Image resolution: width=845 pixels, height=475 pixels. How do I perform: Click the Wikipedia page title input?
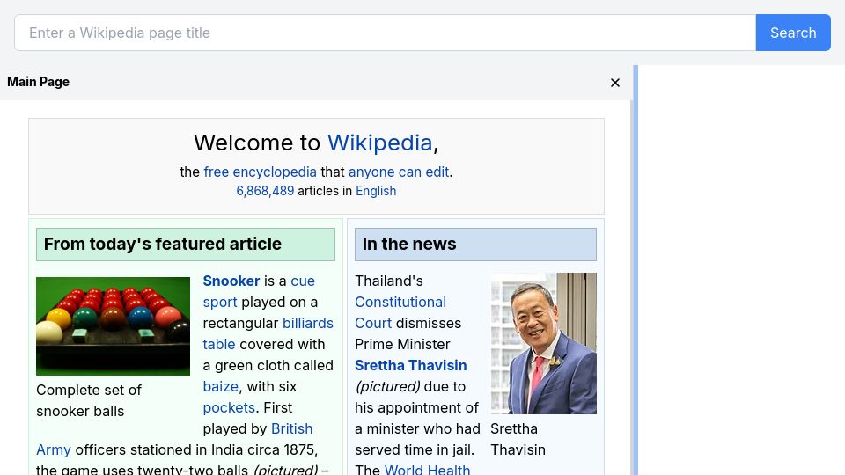(x=386, y=33)
